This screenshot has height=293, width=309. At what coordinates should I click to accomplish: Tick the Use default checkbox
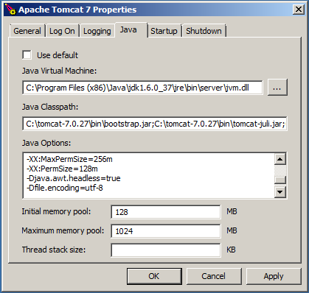(x=27, y=54)
